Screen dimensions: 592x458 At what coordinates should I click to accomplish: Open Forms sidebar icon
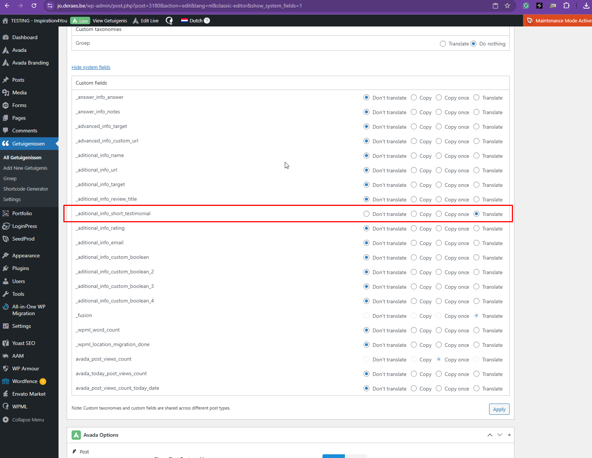click(6, 105)
